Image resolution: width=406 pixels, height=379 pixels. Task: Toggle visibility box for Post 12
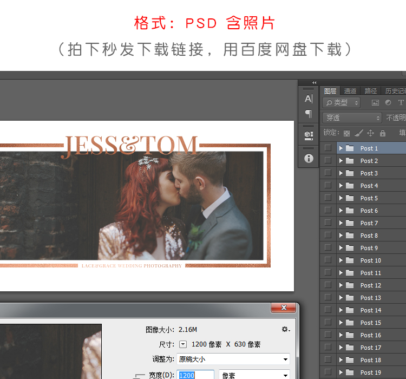328,285
